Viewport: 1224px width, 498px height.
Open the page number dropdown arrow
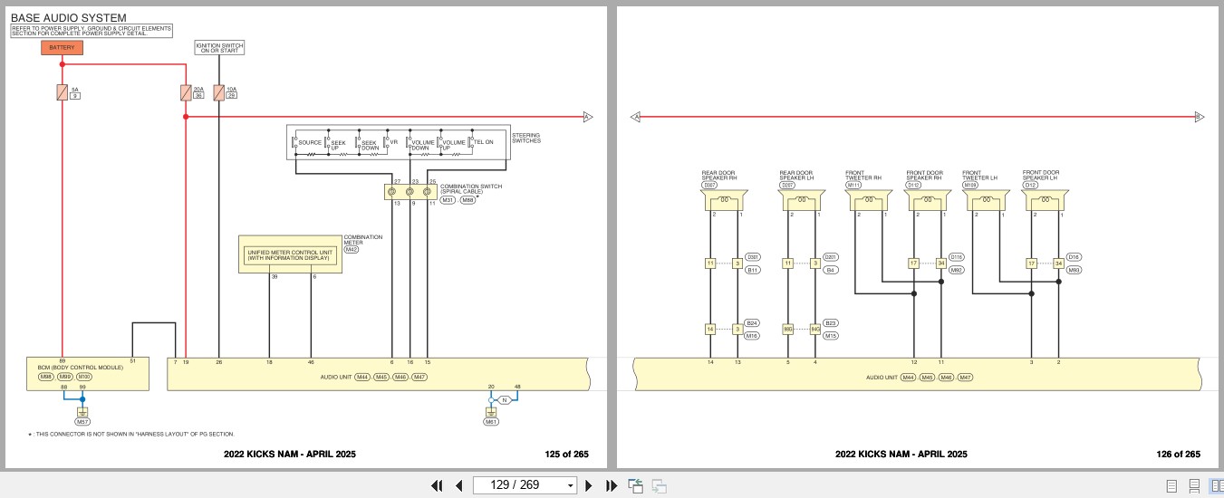point(571,486)
